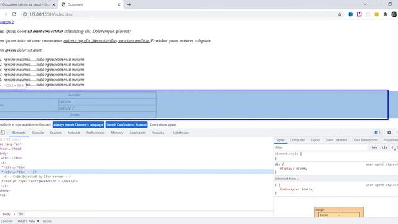Click the display: block declaration
398x224 pixels.
(x=293, y=169)
